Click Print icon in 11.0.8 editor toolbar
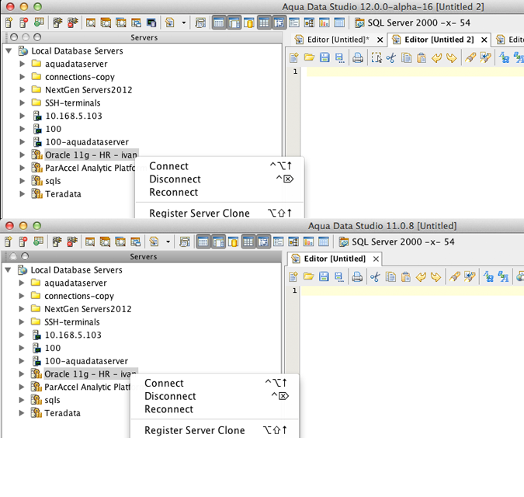524x497 pixels. [x=357, y=276]
